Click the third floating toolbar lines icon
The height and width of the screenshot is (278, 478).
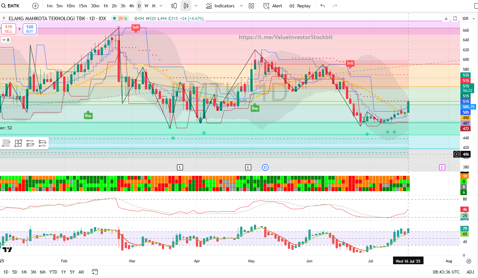click(30, 143)
